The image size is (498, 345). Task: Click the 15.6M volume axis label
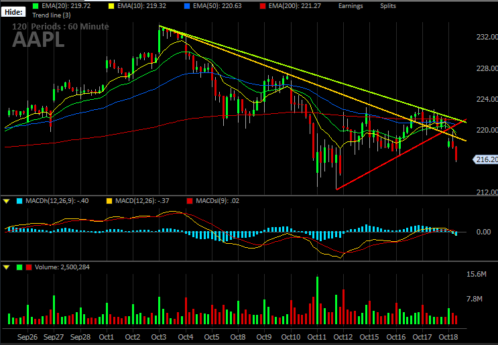477,274
